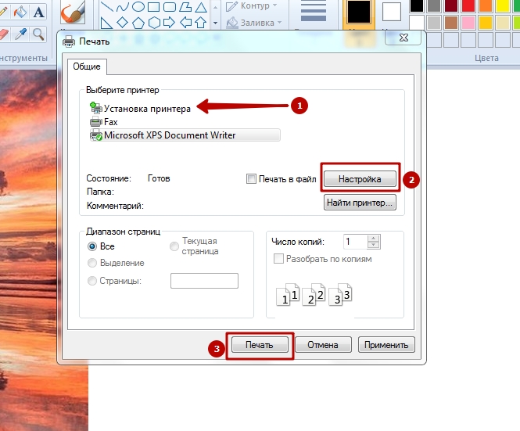Image resolution: width=520 pixels, height=431 pixels.
Task: Choose the Страницы radio button
Action: (92, 281)
